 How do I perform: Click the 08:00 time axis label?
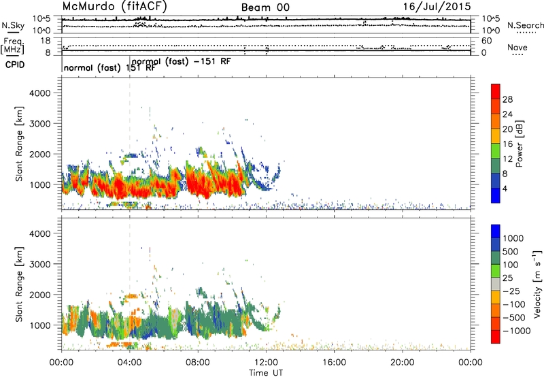click(x=198, y=363)
